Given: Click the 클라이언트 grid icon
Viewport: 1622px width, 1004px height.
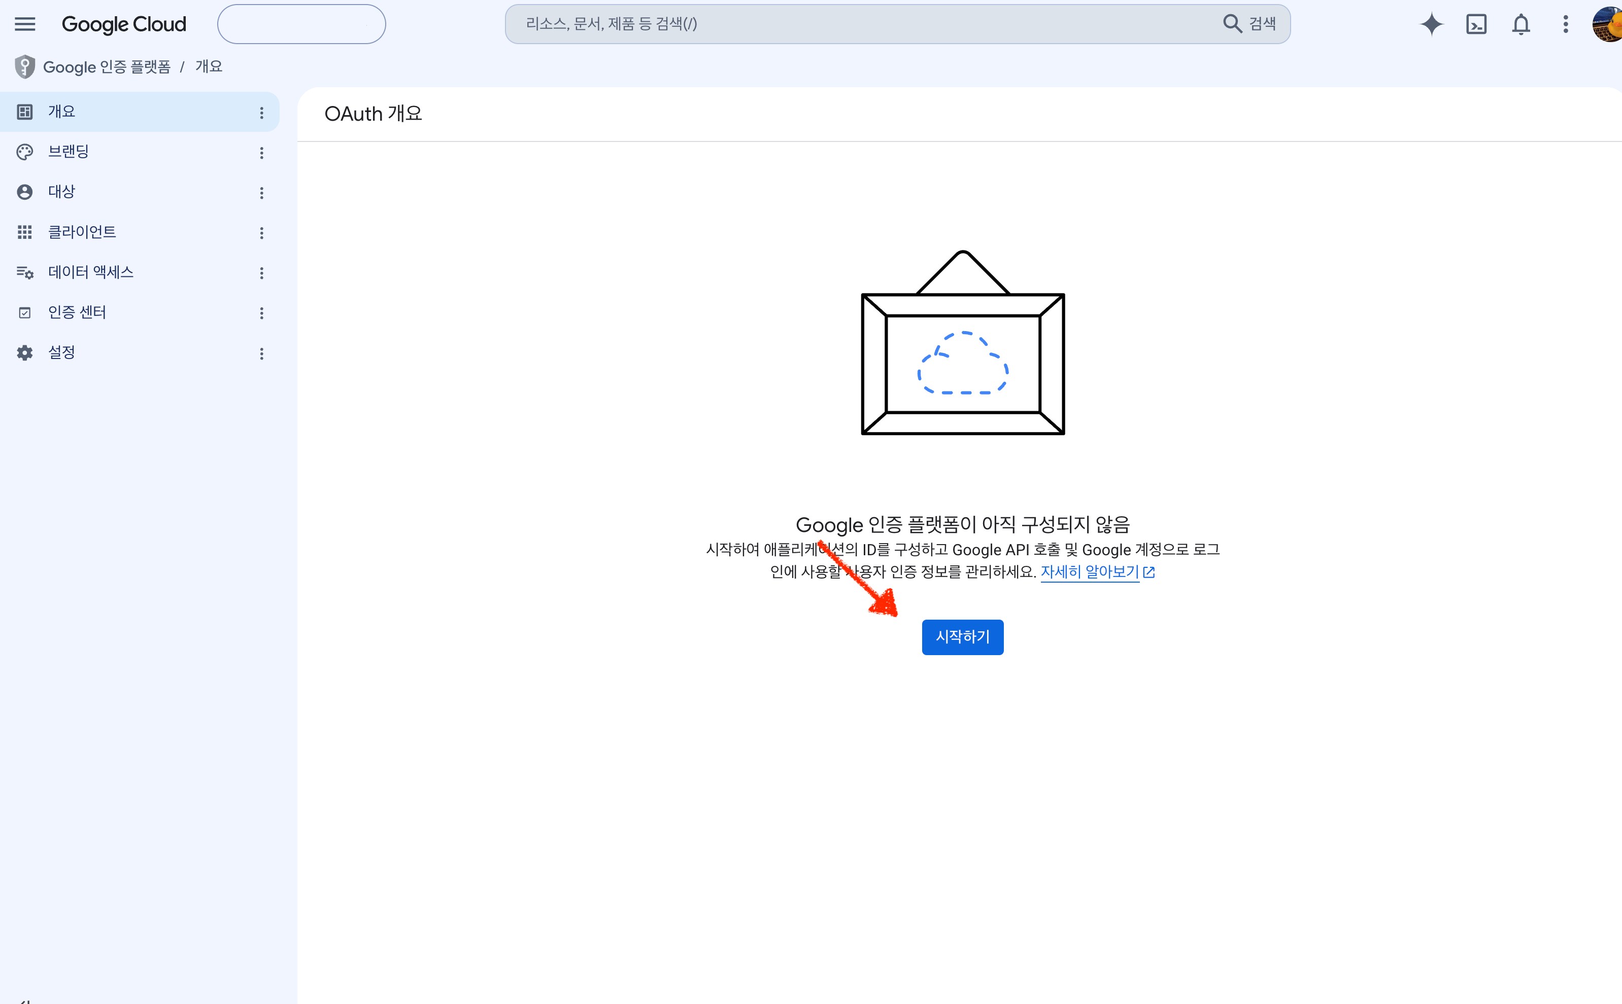Looking at the screenshot, I should tap(24, 232).
